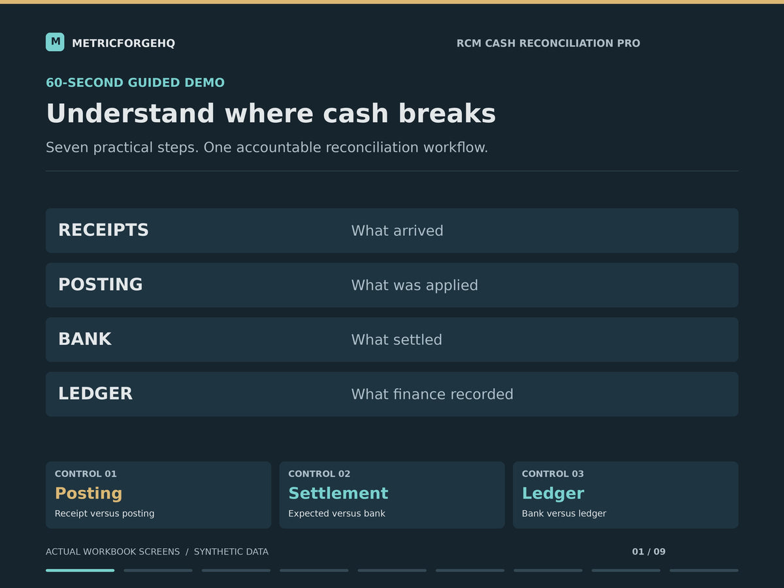Screen dimensions: 784x588
Task: Open the Control 02 Settlement card
Action: point(392,495)
